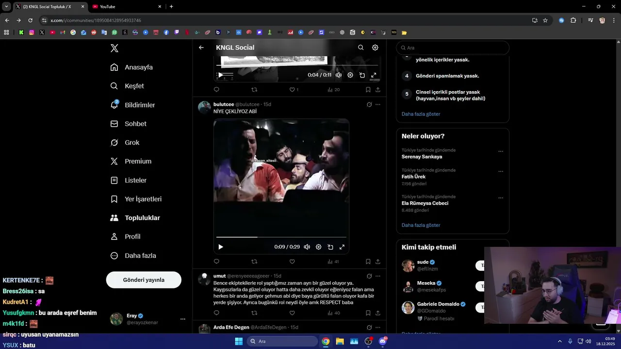Bookmark page with star icon
This screenshot has width=621, height=349.
click(x=545, y=20)
